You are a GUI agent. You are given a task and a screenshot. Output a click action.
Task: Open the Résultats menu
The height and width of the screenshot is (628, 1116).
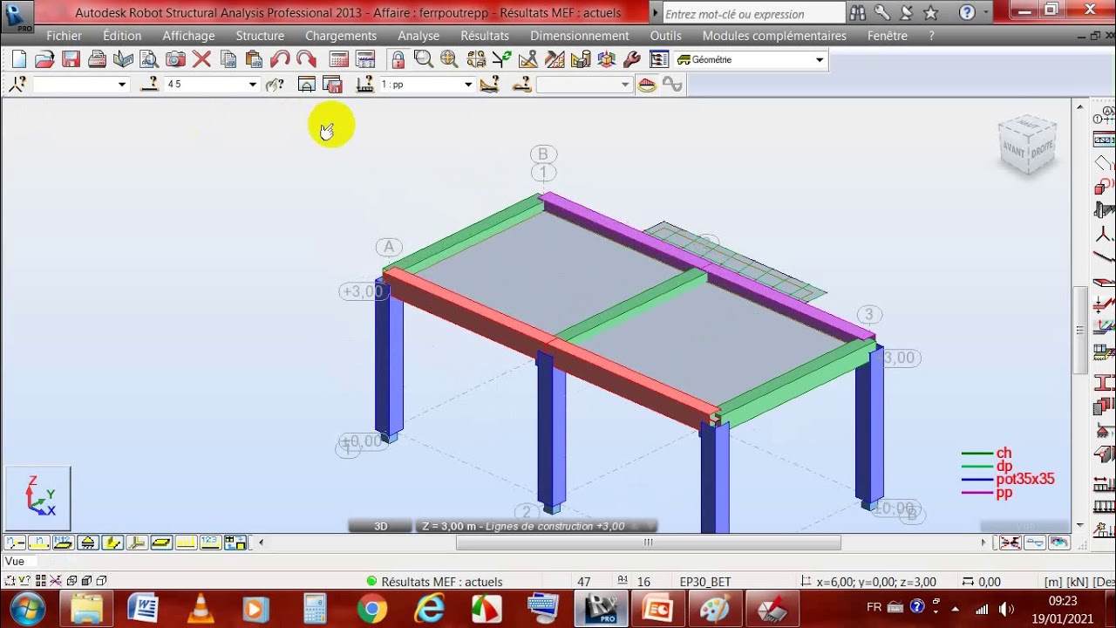[485, 36]
